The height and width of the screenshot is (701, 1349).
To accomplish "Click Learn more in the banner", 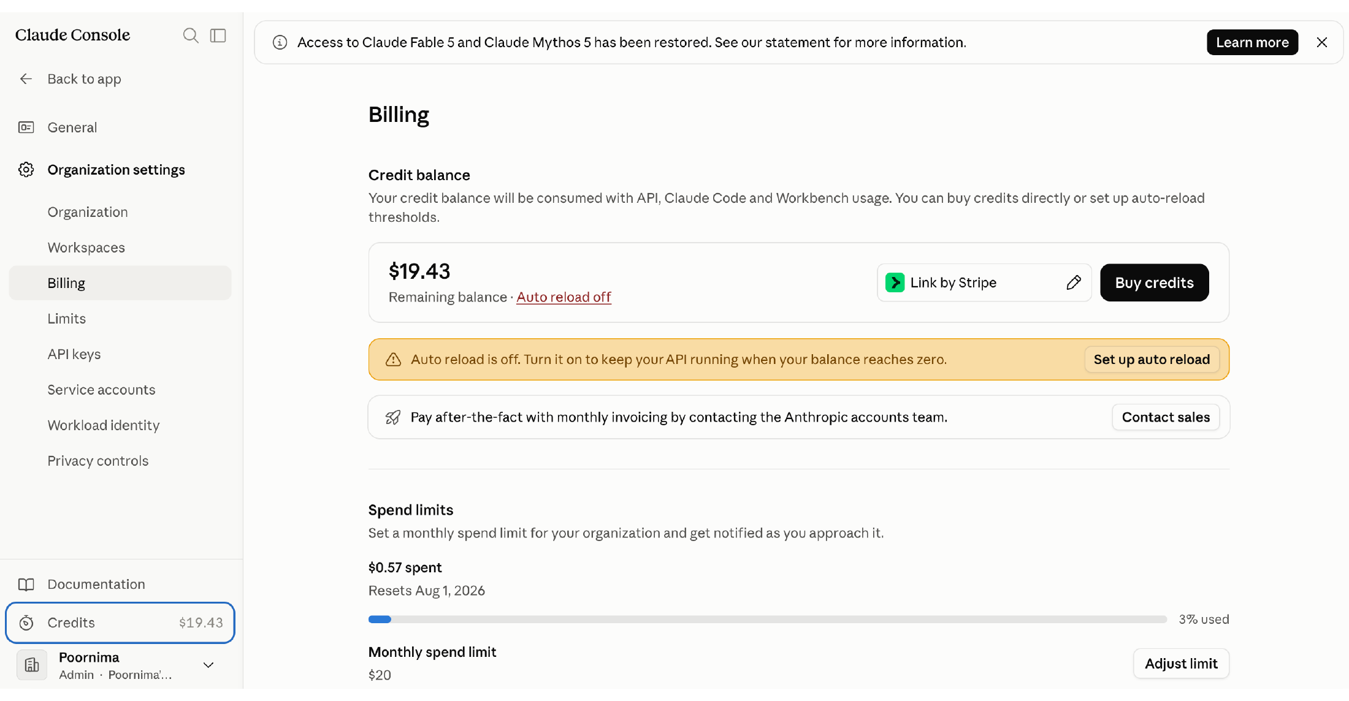I will pos(1252,42).
